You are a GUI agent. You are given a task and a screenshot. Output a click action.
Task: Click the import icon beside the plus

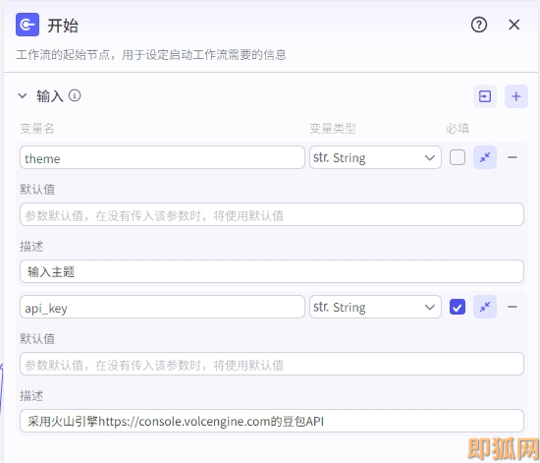click(x=485, y=96)
